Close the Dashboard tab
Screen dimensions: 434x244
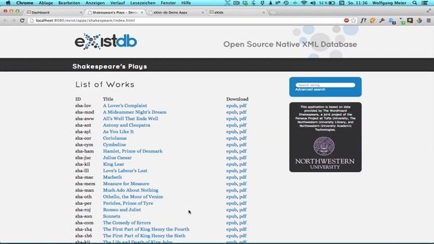click(x=81, y=12)
